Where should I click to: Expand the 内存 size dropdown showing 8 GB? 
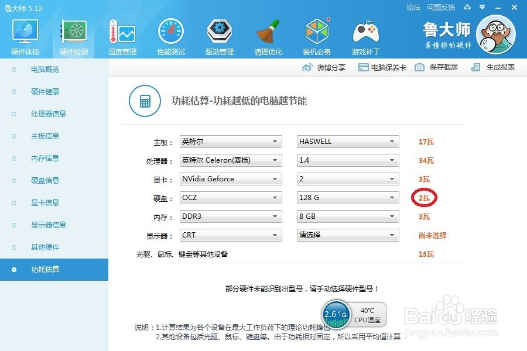tap(348, 216)
